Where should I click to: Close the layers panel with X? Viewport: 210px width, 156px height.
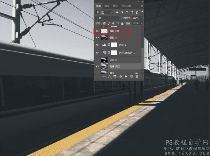tap(142, 2)
